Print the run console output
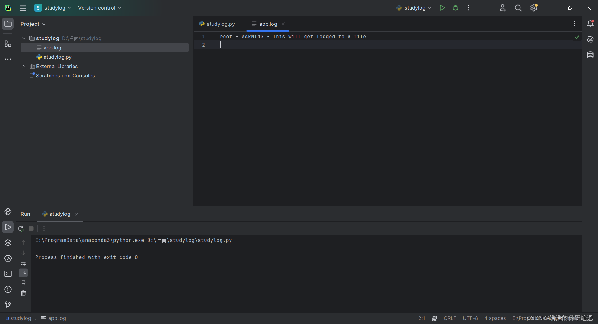Viewport: 598px width, 324px height. pos(23,283)
